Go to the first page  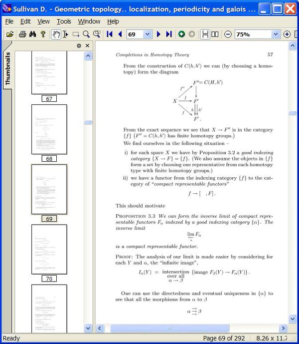pos(109,34)
